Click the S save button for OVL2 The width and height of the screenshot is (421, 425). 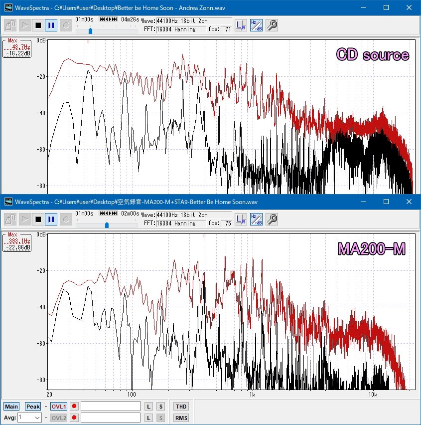pyautogui.click(x=161, y=418)
